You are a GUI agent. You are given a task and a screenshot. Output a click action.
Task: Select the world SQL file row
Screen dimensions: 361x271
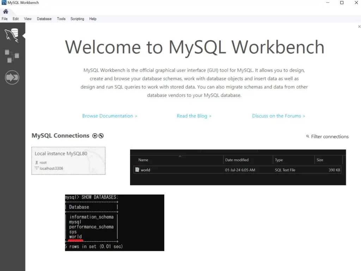(x=237, y=170)
